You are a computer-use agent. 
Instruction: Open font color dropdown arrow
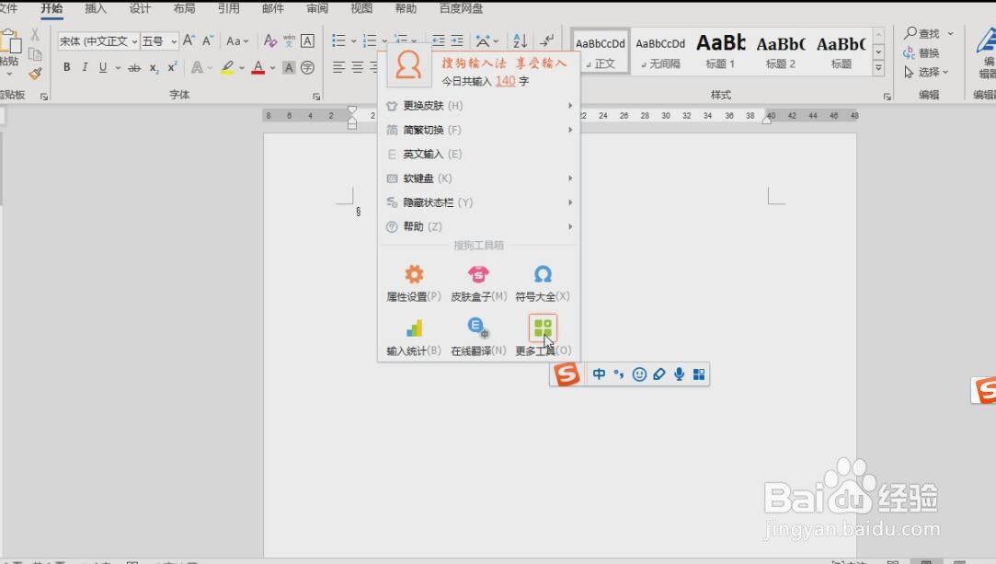click(x=272, y=67)
